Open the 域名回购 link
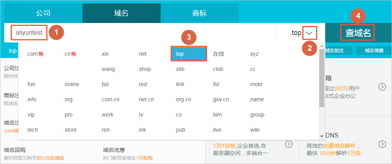Screen dimensions: 392x164 [14, 150]
